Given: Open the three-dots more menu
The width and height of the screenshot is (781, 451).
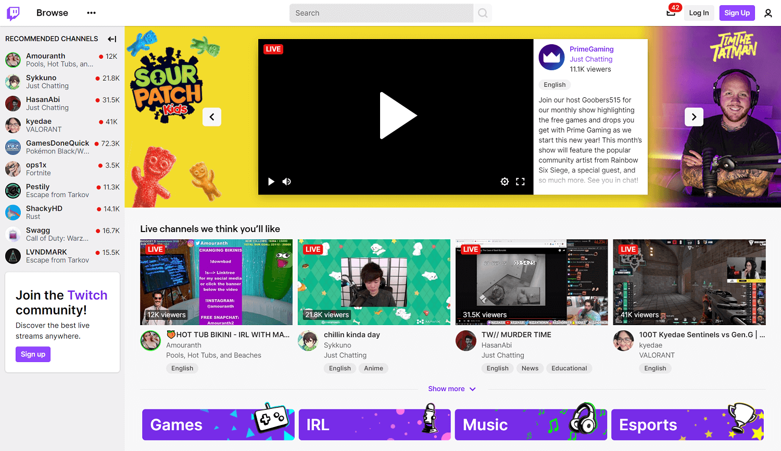Looking at the screenshot, I should click(92, 13).
